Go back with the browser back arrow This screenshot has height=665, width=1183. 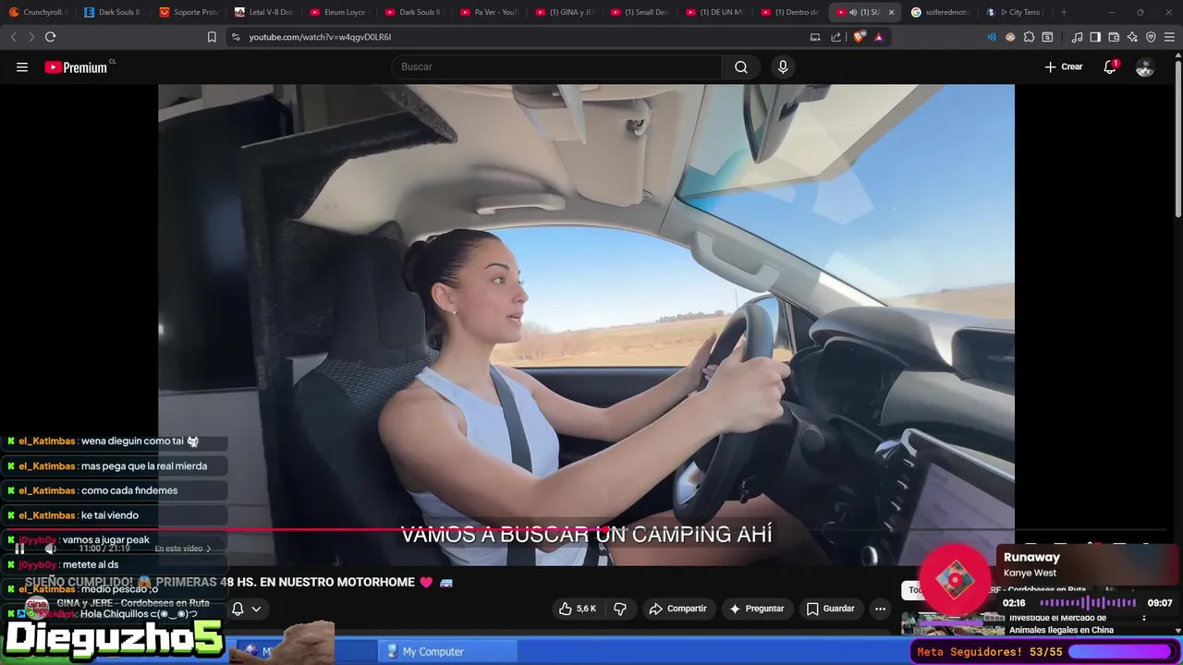[x=13, y=37]
